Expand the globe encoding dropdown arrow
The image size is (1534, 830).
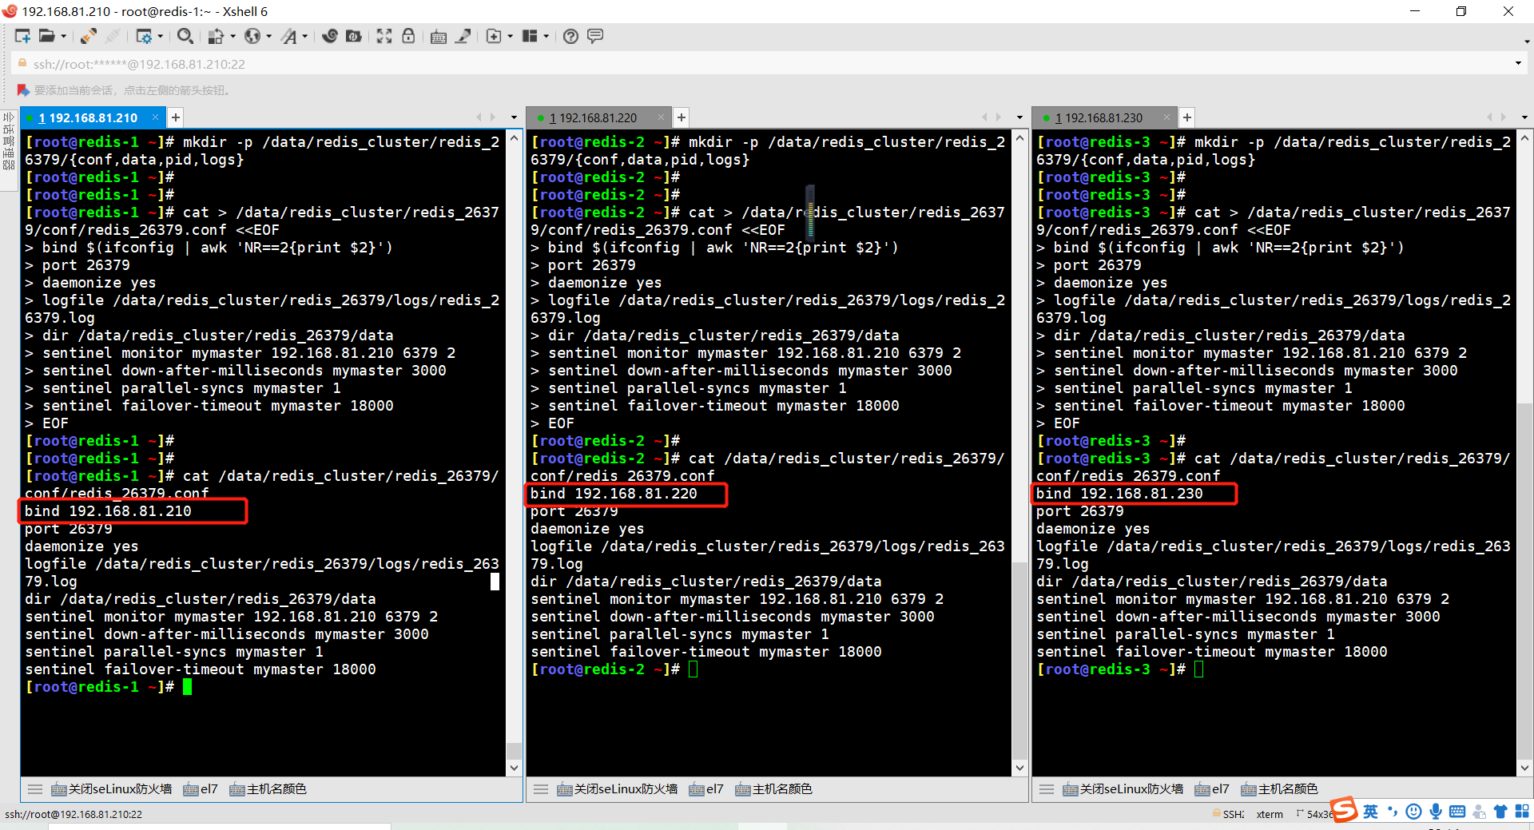(269, 36)
